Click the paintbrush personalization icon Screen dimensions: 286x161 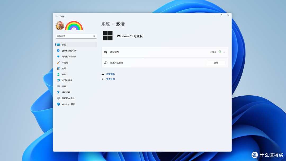click(58, 62)
